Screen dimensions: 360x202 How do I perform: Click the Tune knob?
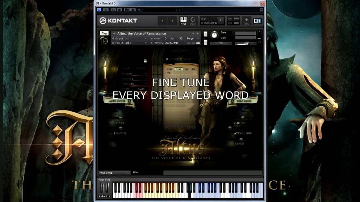214,35
